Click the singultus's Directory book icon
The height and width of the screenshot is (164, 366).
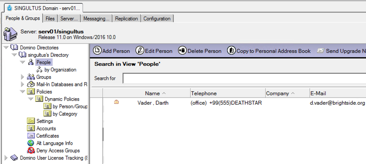(23, 55)
